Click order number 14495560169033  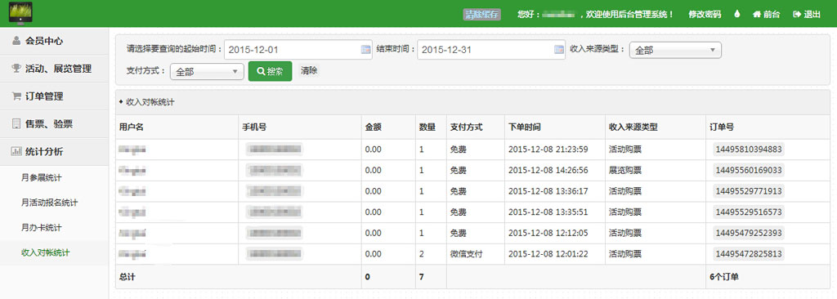(749, 170)
